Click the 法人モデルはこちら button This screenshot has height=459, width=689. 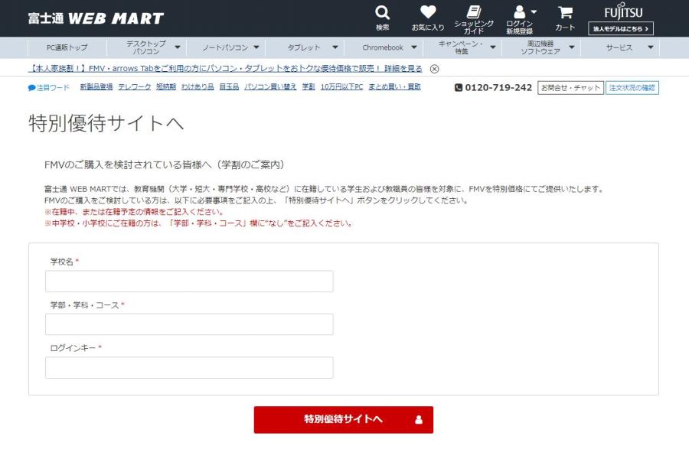pos(620,28)
